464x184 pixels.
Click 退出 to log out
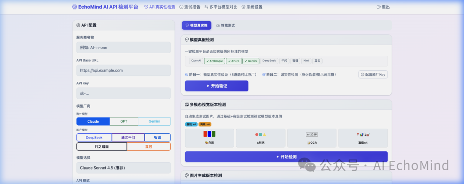click(x=383, y=7)
